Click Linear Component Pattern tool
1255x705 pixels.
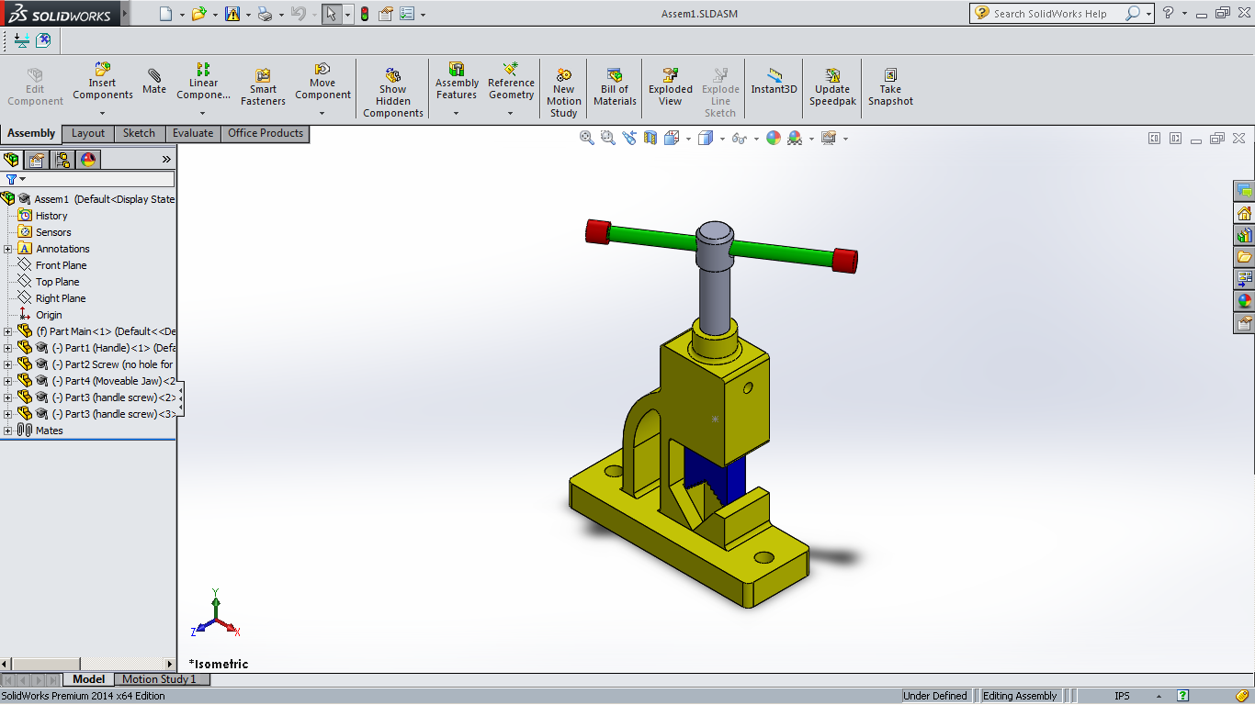pyautogui.click(x=203, y=81)
